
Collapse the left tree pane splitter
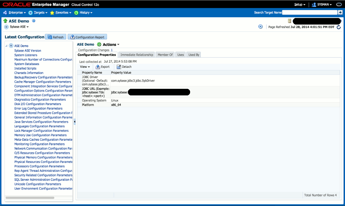point(75,121)
